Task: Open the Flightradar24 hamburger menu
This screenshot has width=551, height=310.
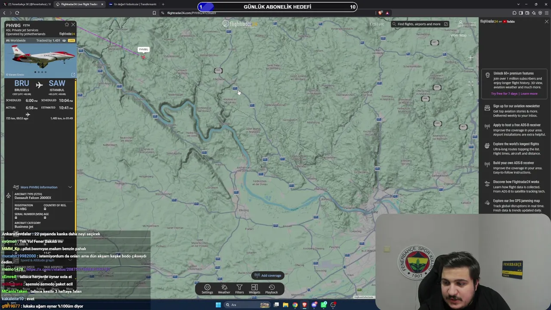Action: pos(473,24)
